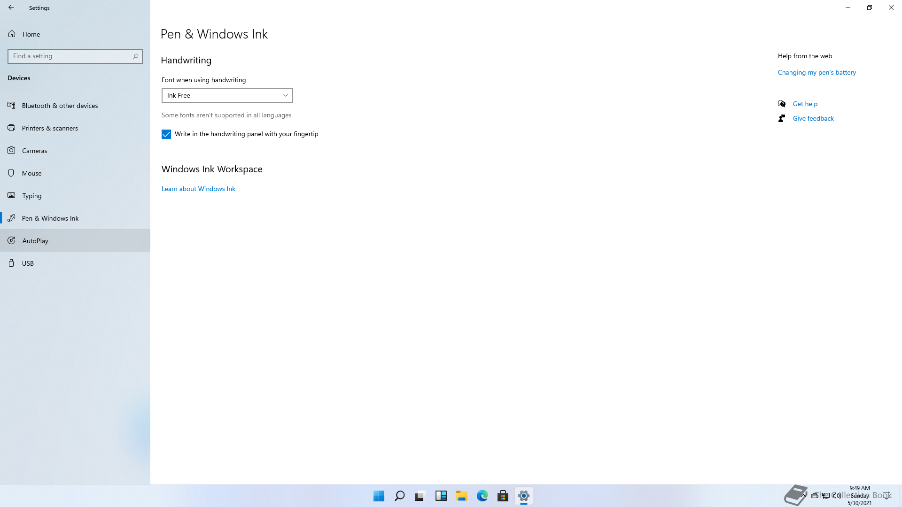Uncheck 'Write in the handwriting panel with your fingertip'
This screenshot has width=902, height=507.
coord(166,134)
